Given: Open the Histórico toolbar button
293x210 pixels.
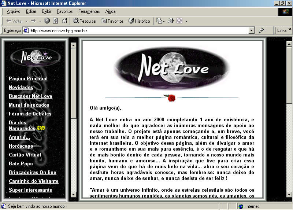Looking at the screenshot, I should click(x=139, y=21).
